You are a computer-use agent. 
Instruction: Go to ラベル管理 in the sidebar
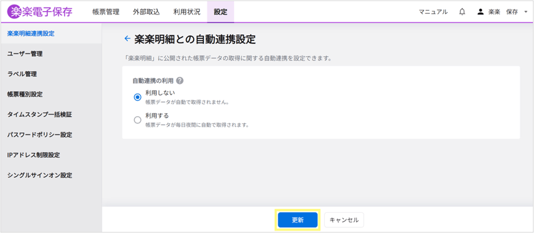tap(51, 74)
